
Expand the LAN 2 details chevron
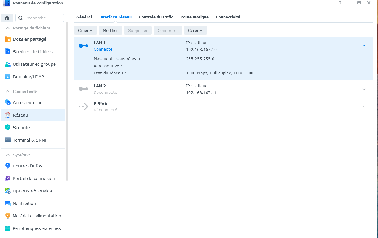click(364, 89)
